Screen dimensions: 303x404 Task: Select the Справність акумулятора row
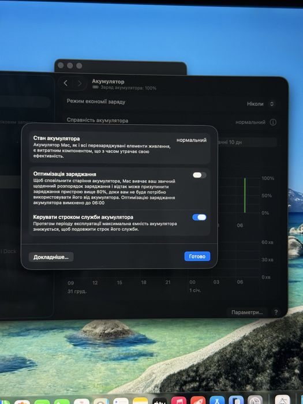pos(171,121)
